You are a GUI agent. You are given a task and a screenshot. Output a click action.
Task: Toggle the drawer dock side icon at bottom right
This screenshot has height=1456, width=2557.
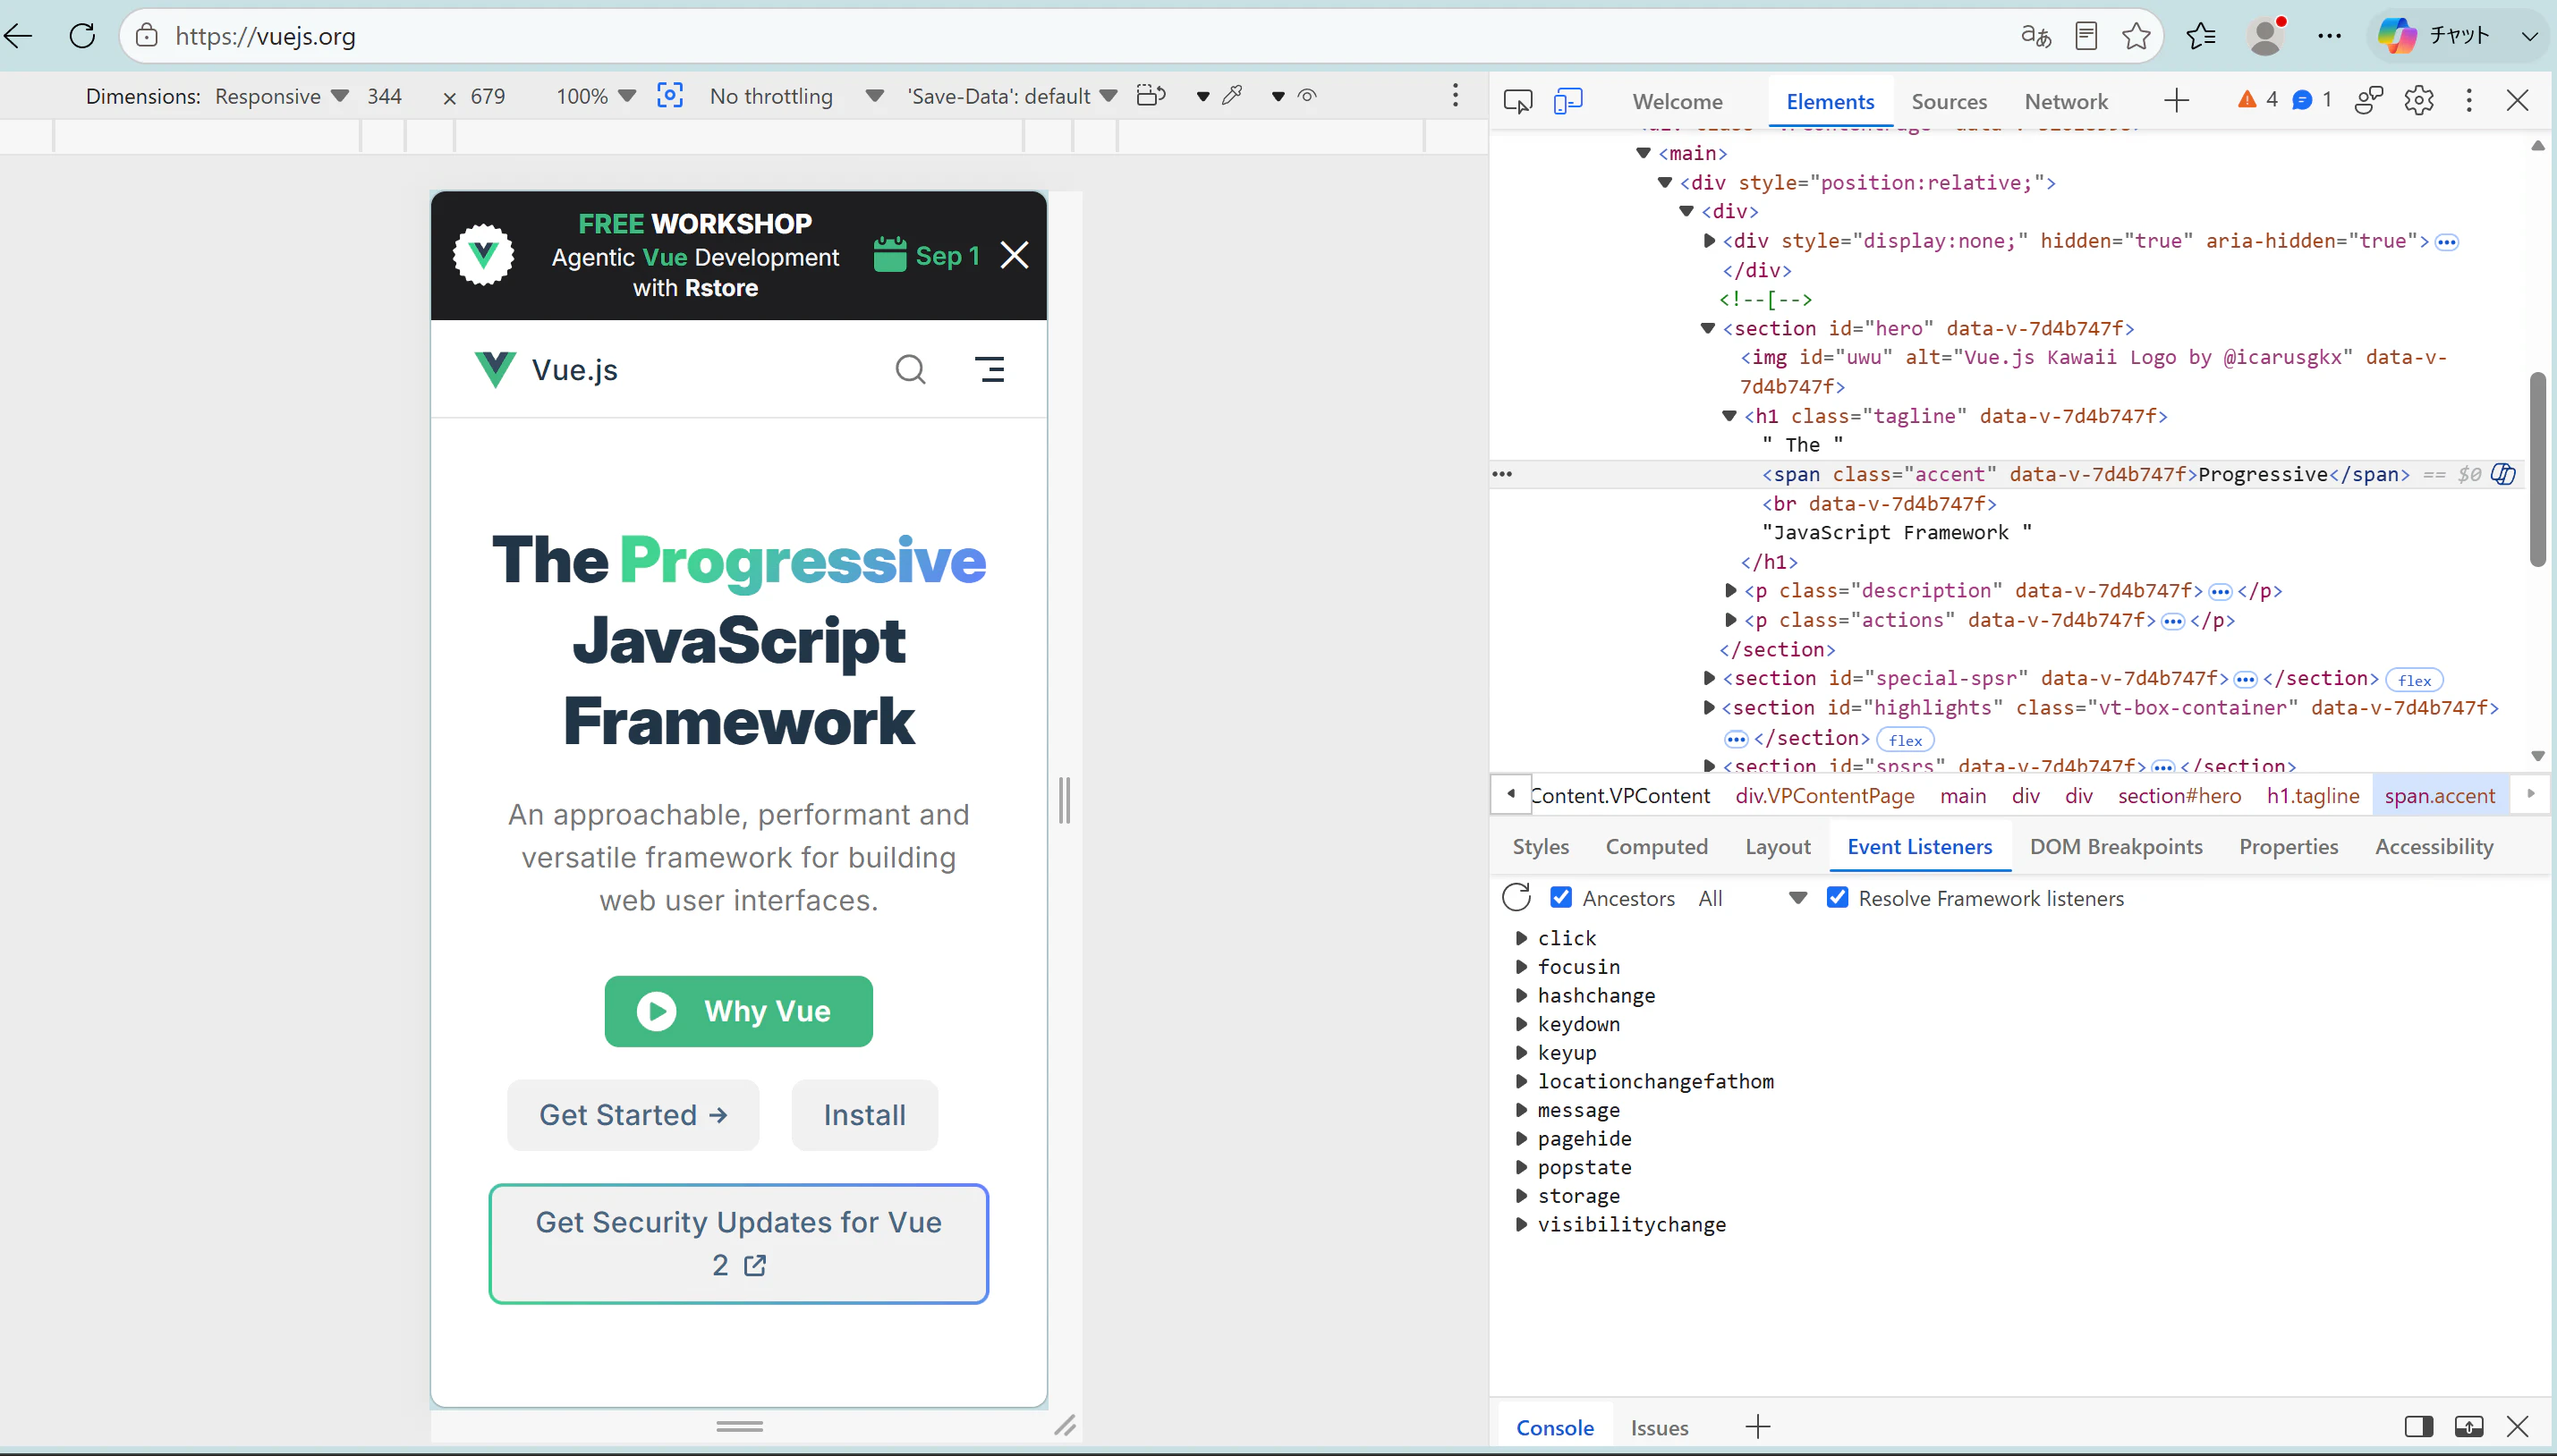click(2419, 1427)
